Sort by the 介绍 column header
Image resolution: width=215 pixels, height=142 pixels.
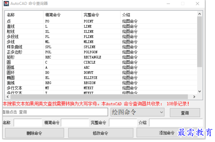tap(159, 15)
